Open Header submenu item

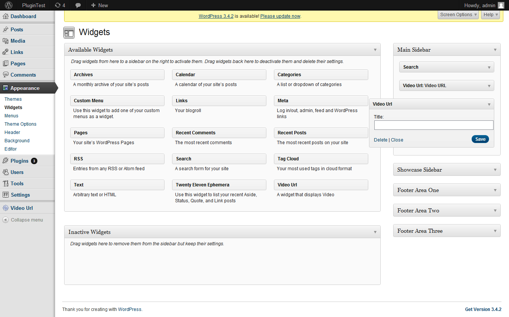click(12, 132)
